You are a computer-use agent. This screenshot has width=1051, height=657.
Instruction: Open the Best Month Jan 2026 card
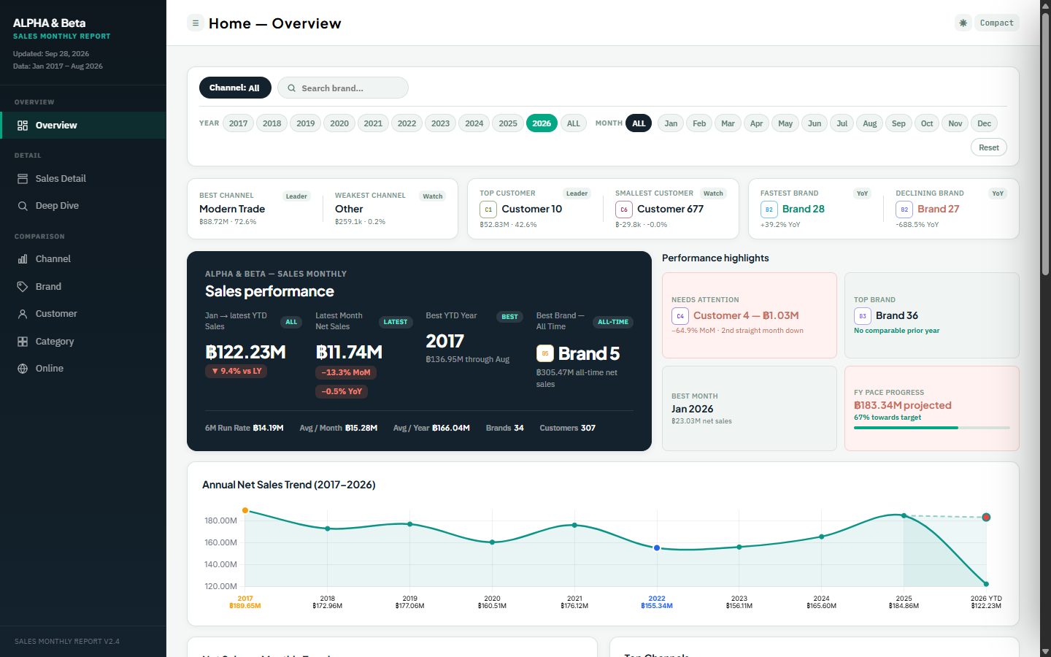(750, 408)
